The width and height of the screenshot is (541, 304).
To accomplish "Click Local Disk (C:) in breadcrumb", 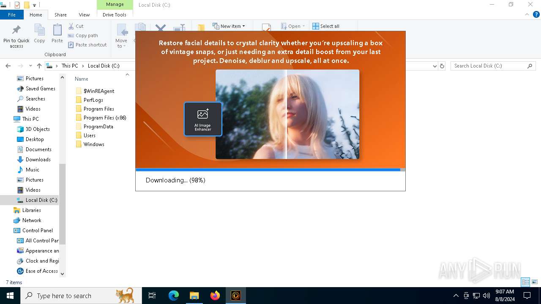I will 104,66.
